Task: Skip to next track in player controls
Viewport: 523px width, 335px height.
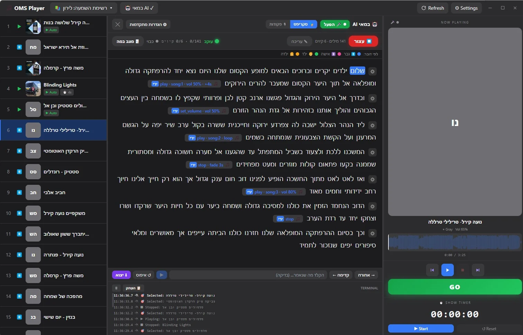Action: 478,270
